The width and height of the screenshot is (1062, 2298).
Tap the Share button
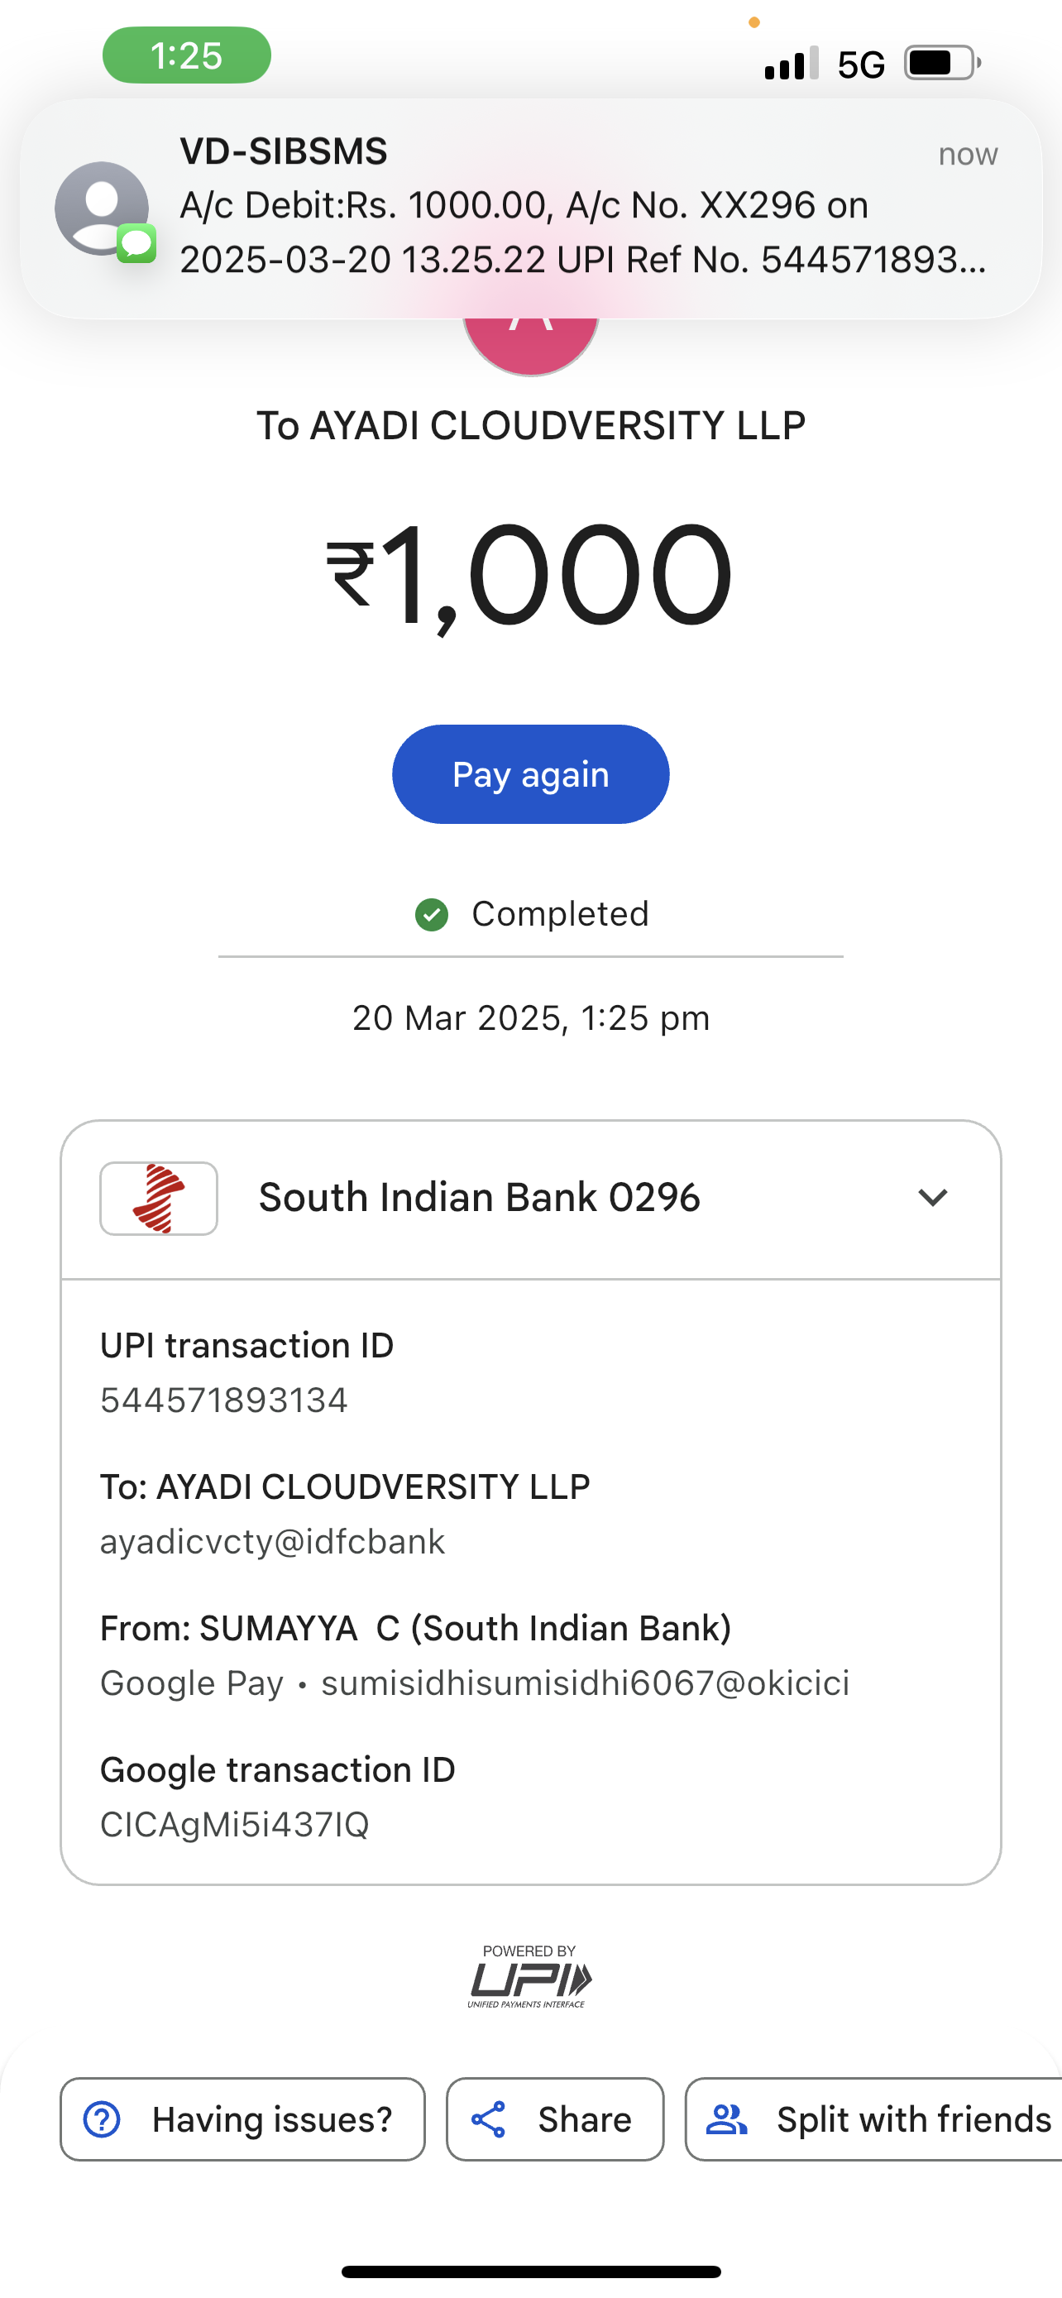click(x=555, y=2119)
